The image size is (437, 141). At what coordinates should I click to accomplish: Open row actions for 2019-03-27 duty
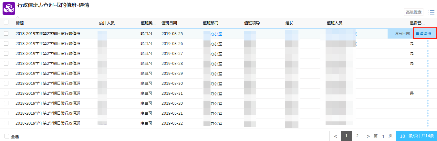click(428, 54)
